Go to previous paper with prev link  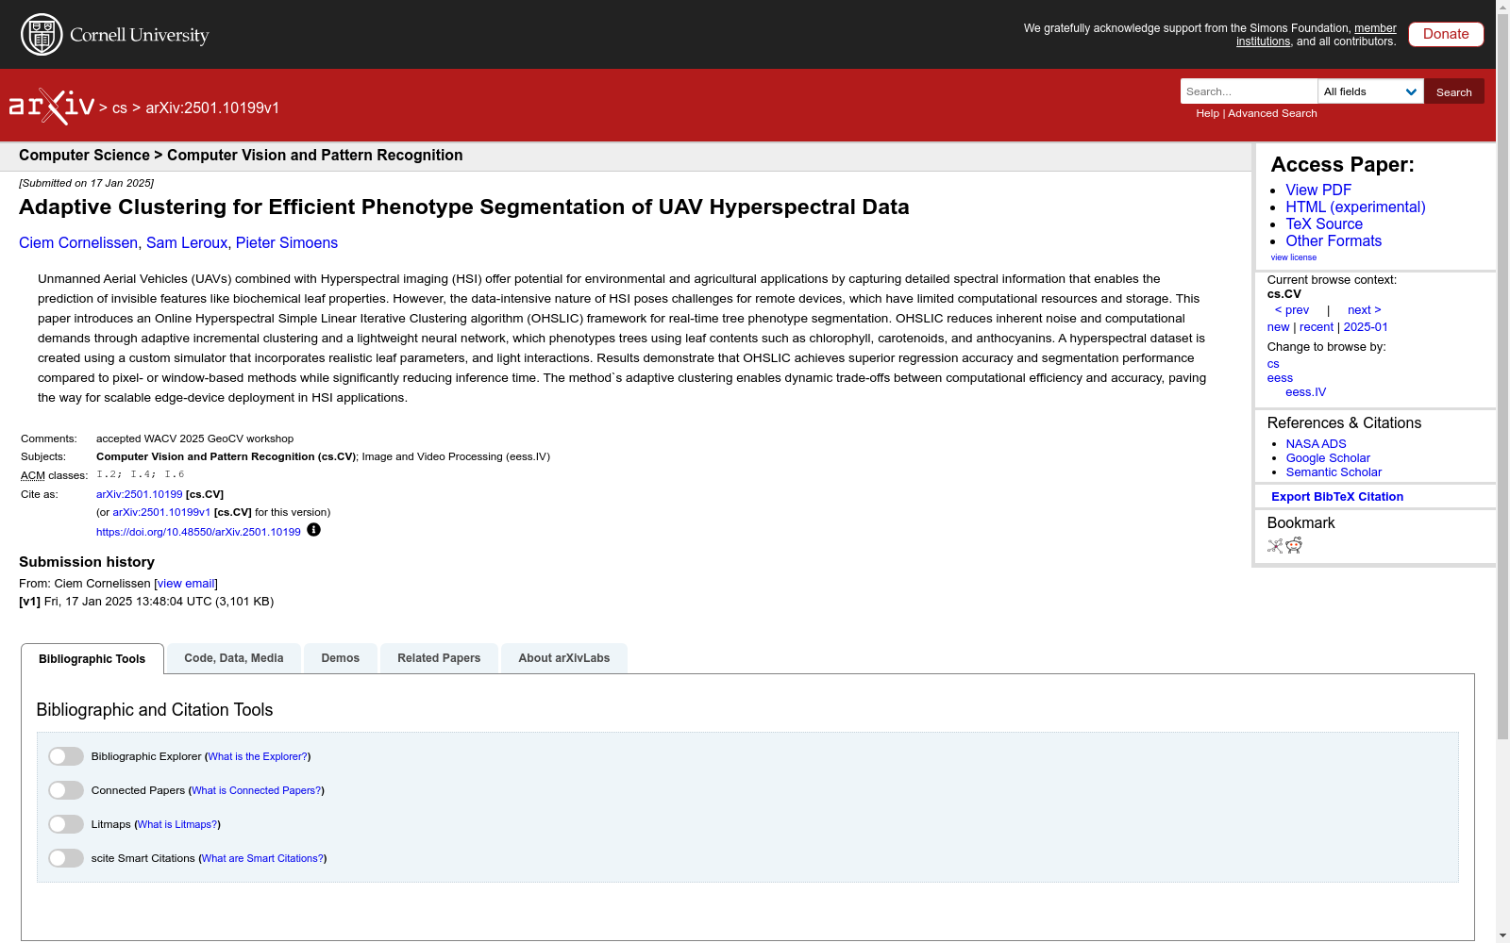tap(1292, 310)
